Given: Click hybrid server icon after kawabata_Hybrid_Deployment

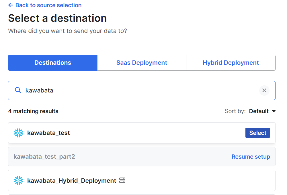Looking at the screenshot, I should pos(122,180).
